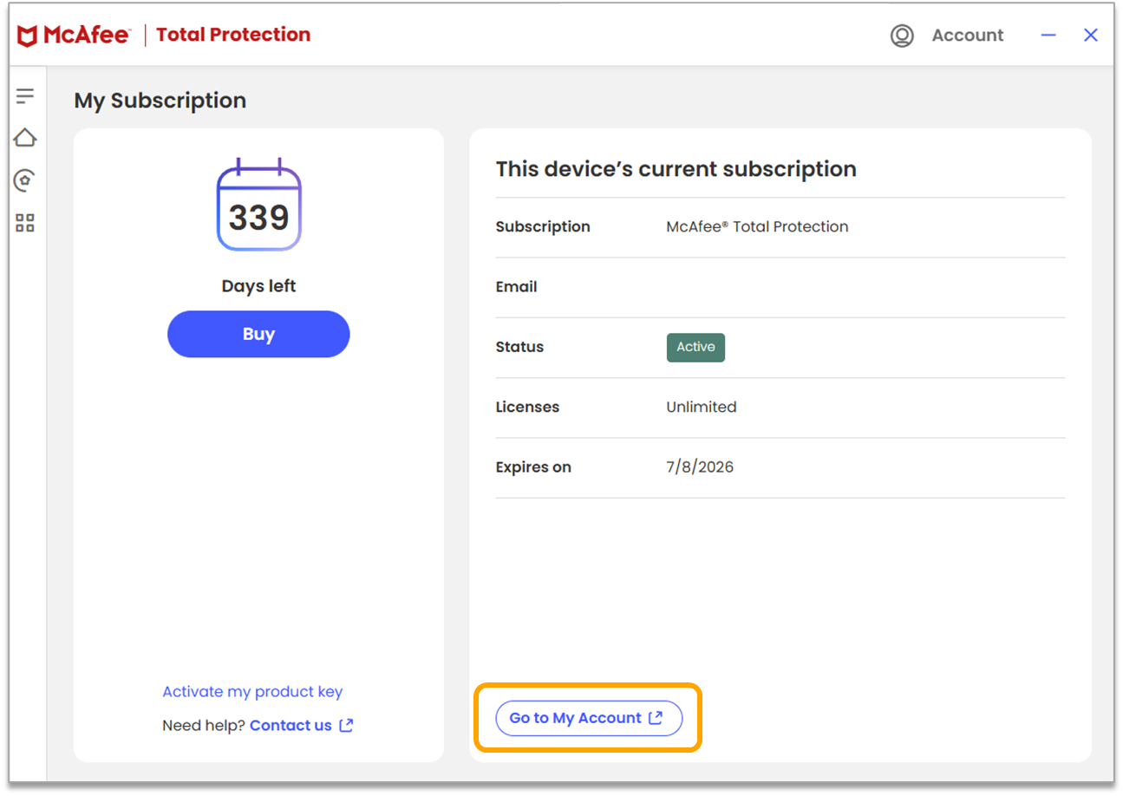Click the Unlimited licenses value
This screenshot has height=796, width=1123.
[x=702, y=408]
